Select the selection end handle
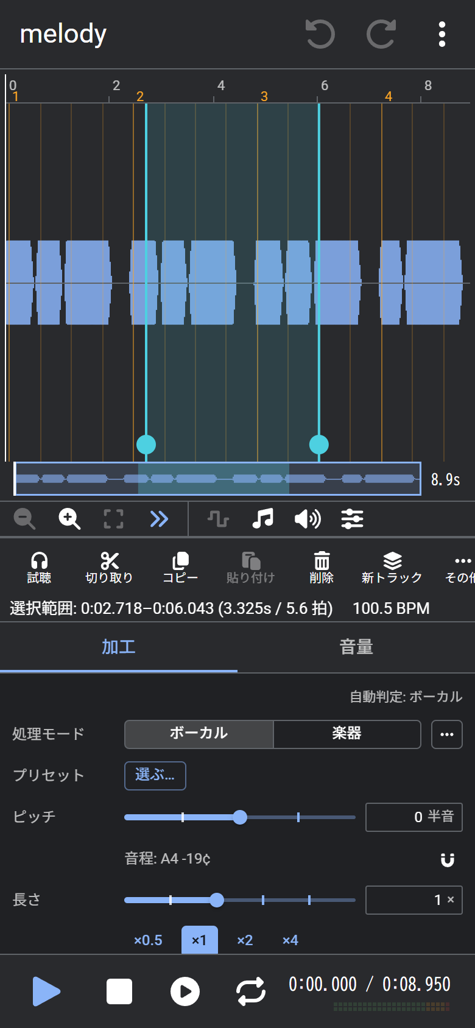475x1028 pixels. click(319, 445)
